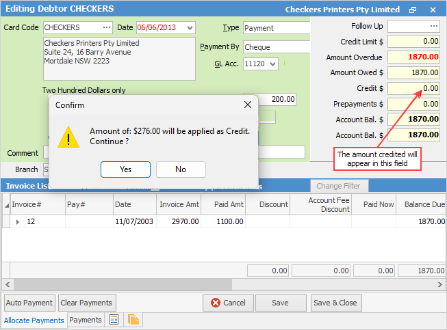This screenshot has height=330, width=447.
Task: Select the Allocate Payments tab
Action: [x=34, y=320]
